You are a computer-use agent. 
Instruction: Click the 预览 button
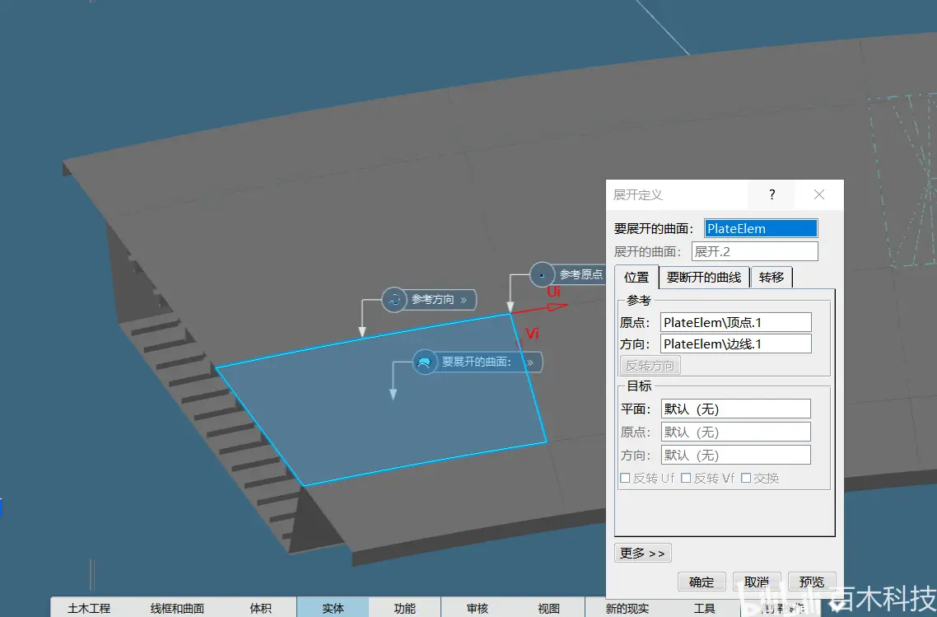click(812, 582)
